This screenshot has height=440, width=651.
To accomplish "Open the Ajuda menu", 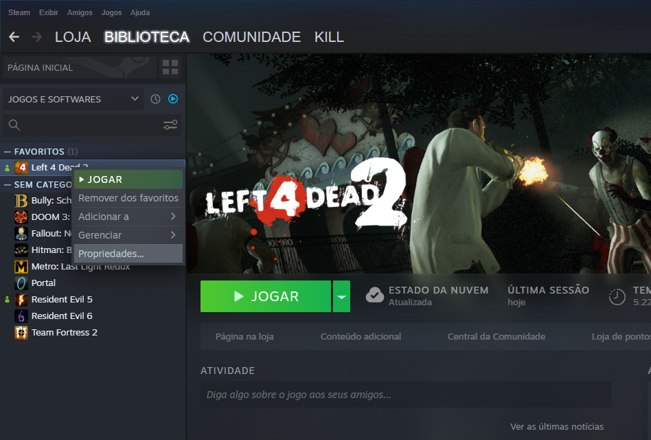I will [x=140, y=12].
